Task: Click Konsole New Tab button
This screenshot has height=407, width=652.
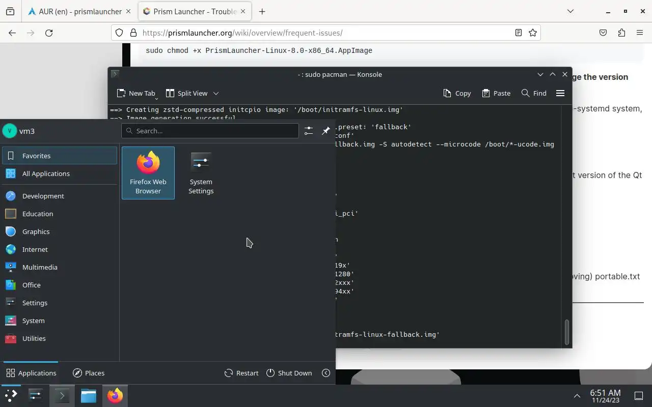Action: click(x=135, y=93)
